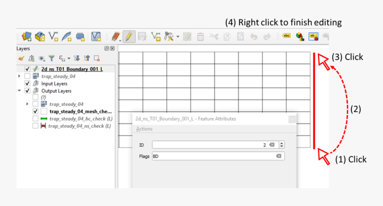Image resolution: width=383 pixels, height=206 pixels.
Task: Click the Current Edits pencils icon
Action: [x=116, y=36]
